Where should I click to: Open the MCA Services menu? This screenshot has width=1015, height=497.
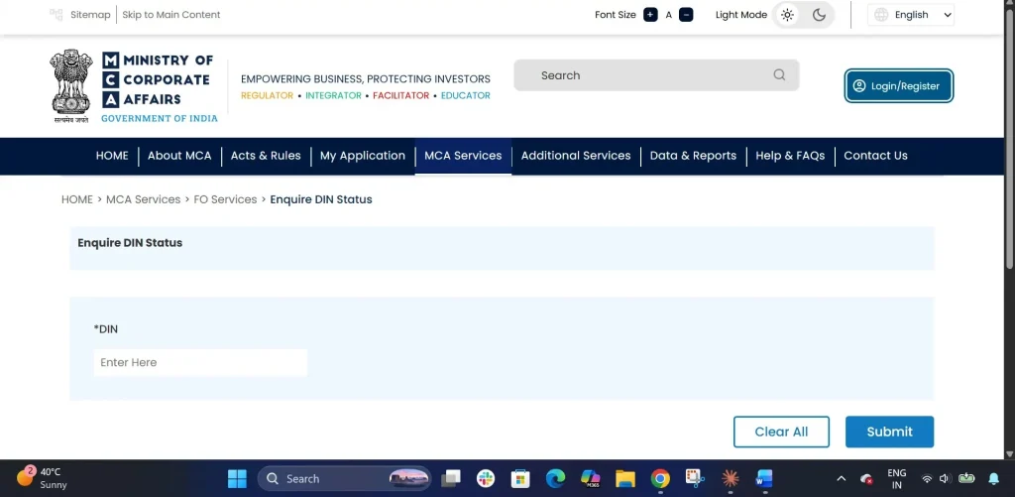click(463, 156)
